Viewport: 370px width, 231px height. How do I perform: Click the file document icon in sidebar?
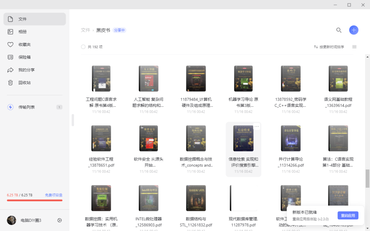10,19
